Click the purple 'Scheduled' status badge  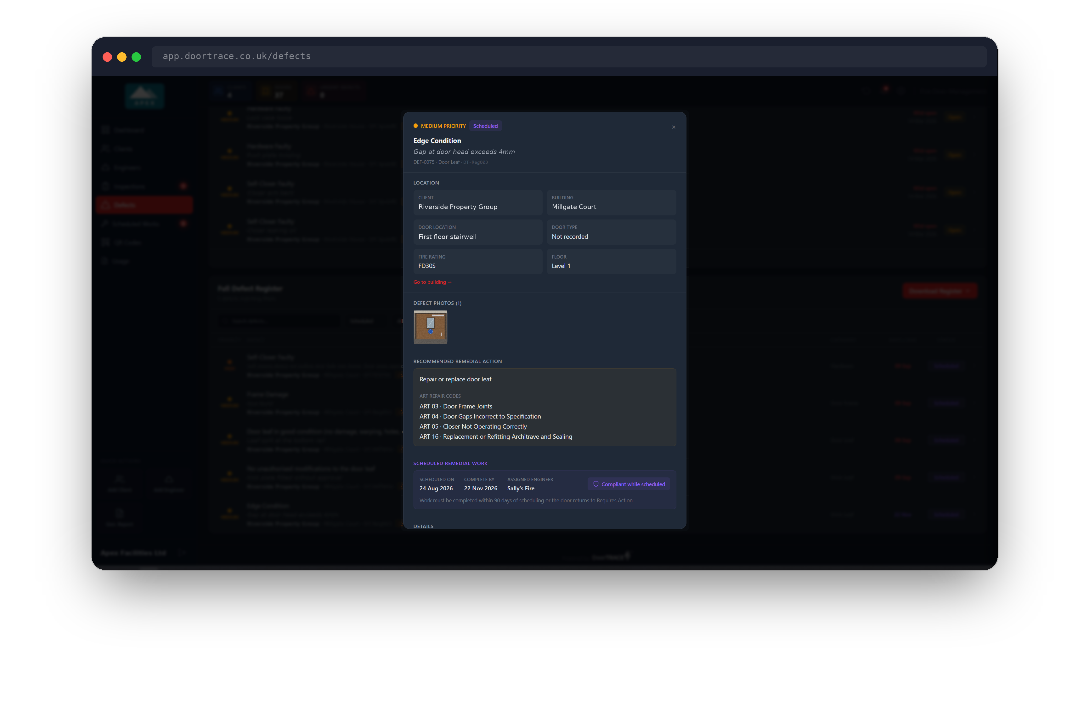[485, 126]
